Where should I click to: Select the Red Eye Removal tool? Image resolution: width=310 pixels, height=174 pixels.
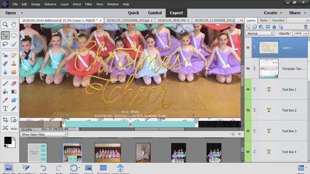pyautogui.click(x=5, y=56)
